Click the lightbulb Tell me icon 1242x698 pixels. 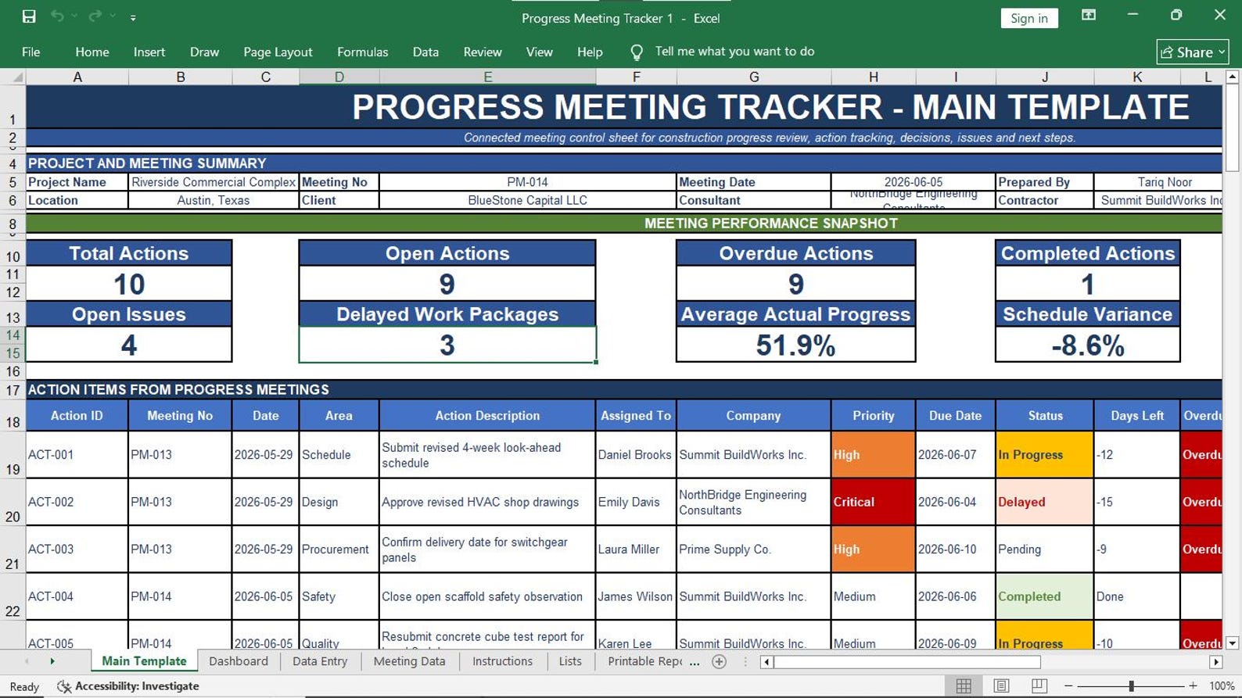tap(637, 52)
